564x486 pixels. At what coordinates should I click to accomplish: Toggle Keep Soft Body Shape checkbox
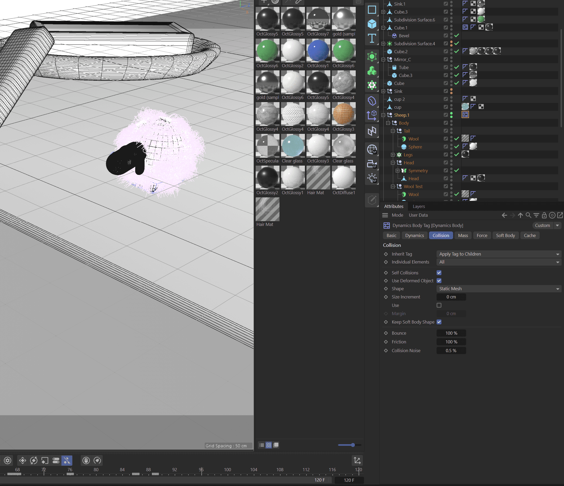click(x=439, y=322)
